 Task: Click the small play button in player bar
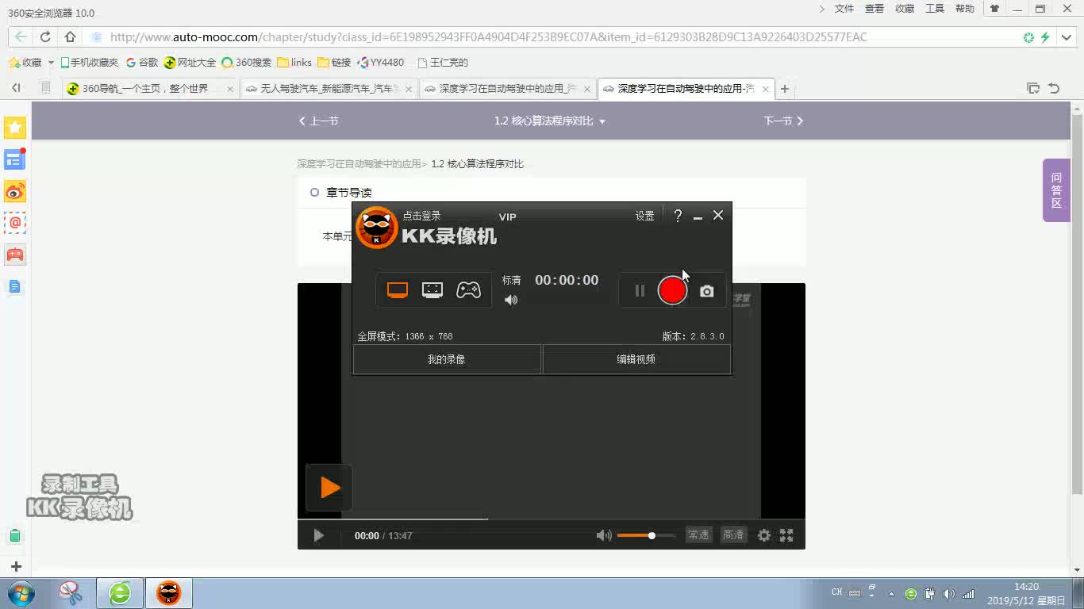coord(318,535)
